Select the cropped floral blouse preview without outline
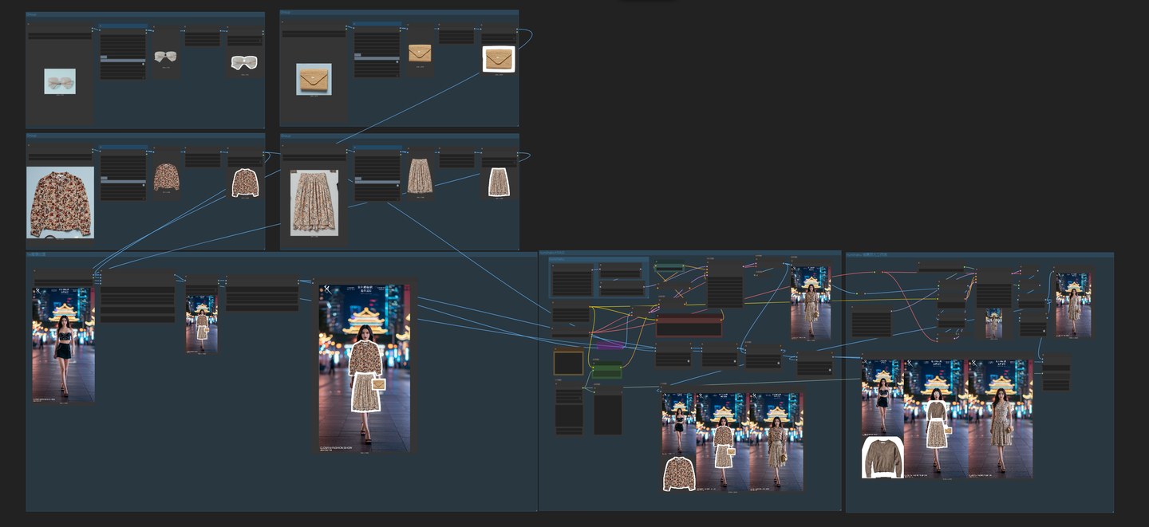This screenshot has height=527, width=1149. click(x=166, y=176)
